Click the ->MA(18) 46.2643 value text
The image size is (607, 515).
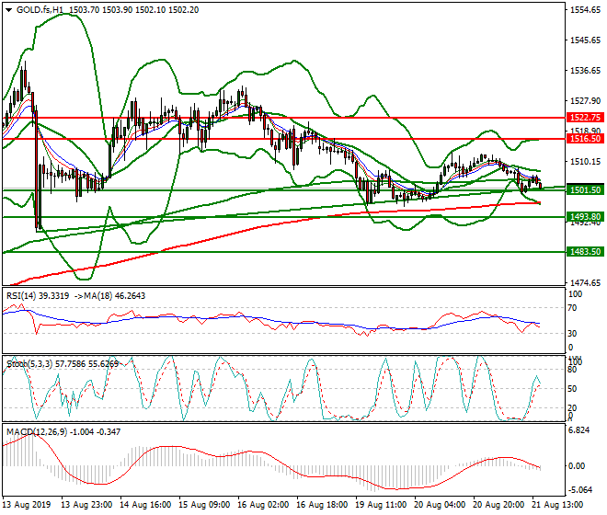click(109, 296)
